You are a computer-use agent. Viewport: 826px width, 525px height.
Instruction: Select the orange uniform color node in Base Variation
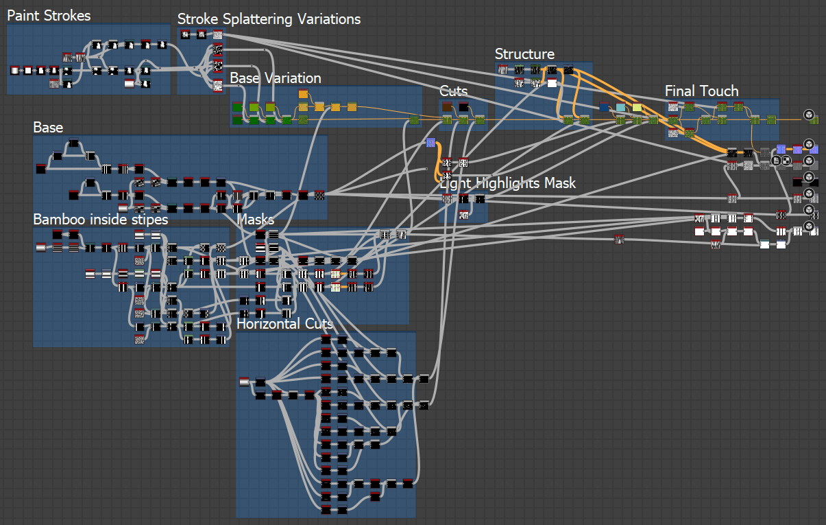[303, 93]
